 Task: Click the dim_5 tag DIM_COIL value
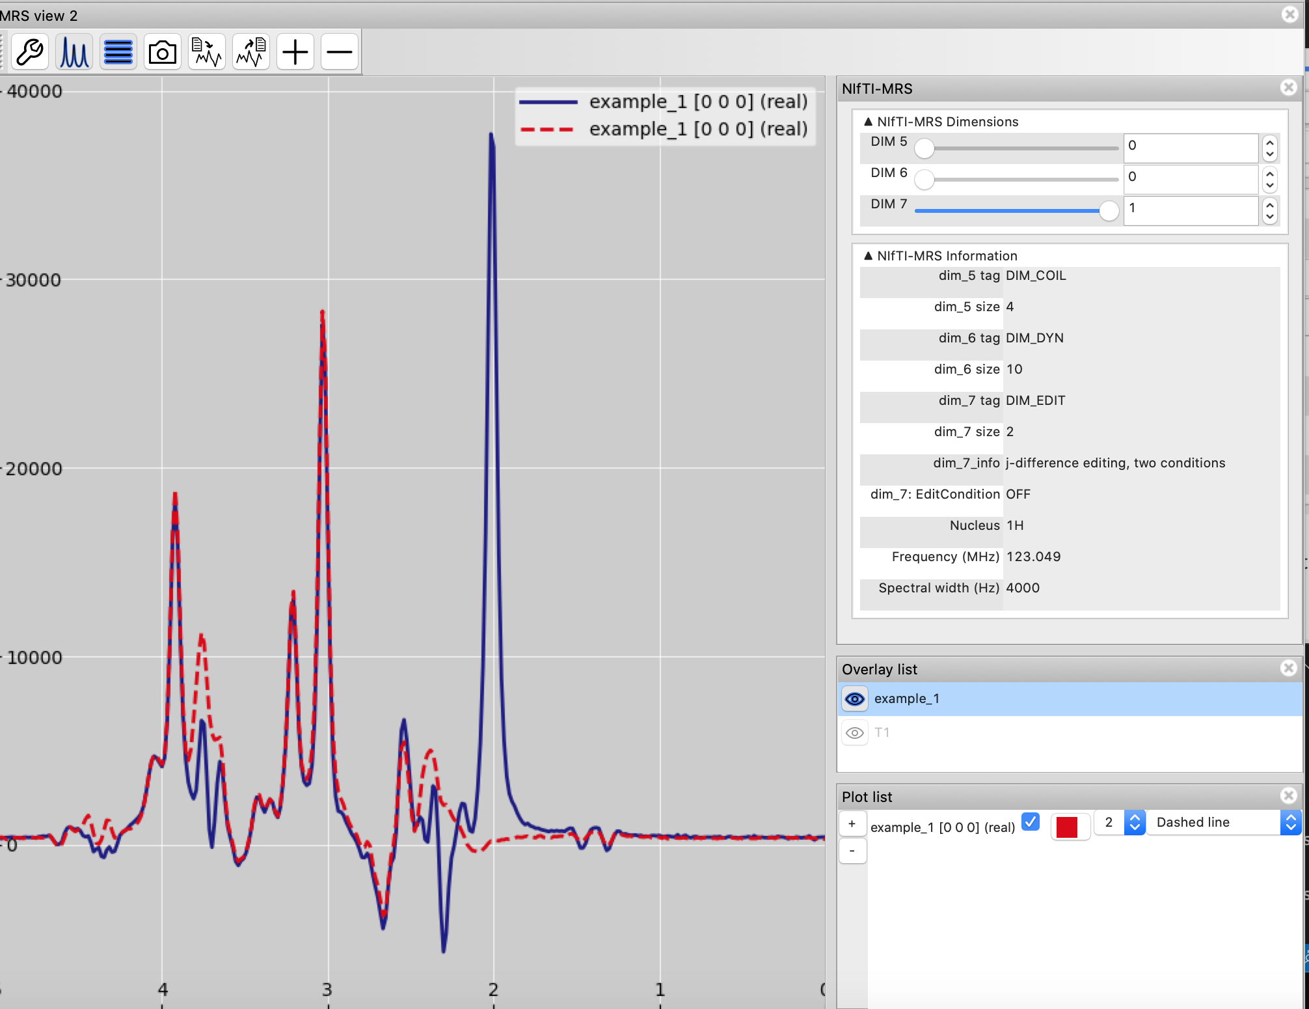[1036, 276]
